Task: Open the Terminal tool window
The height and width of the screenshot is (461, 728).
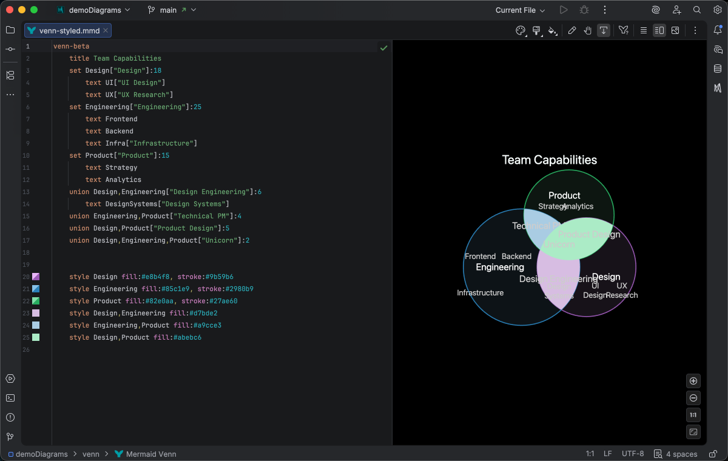Action: pos(10,398)
